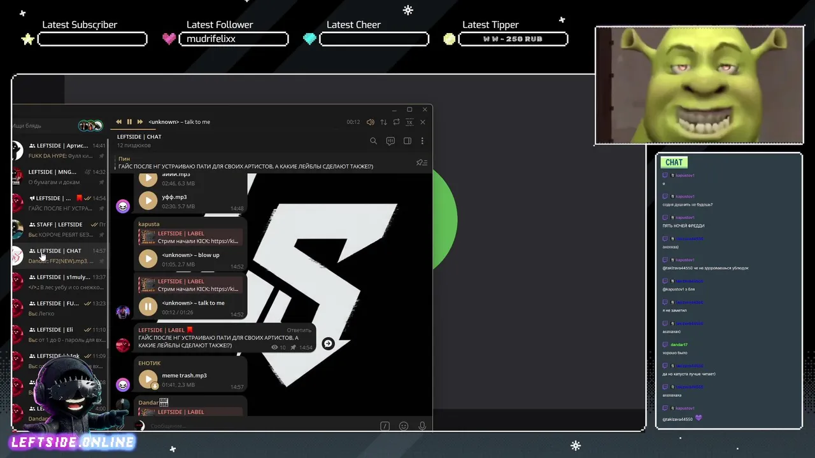Click the CHAT label in stream overlay

(x=674, y=162)
